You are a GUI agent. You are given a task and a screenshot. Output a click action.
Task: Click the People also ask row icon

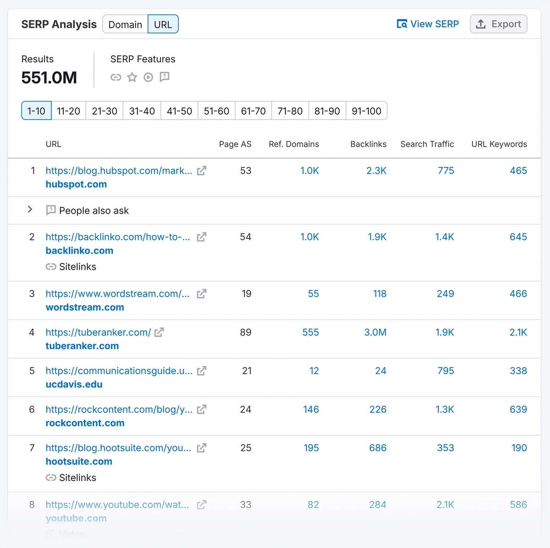[51, 210]
